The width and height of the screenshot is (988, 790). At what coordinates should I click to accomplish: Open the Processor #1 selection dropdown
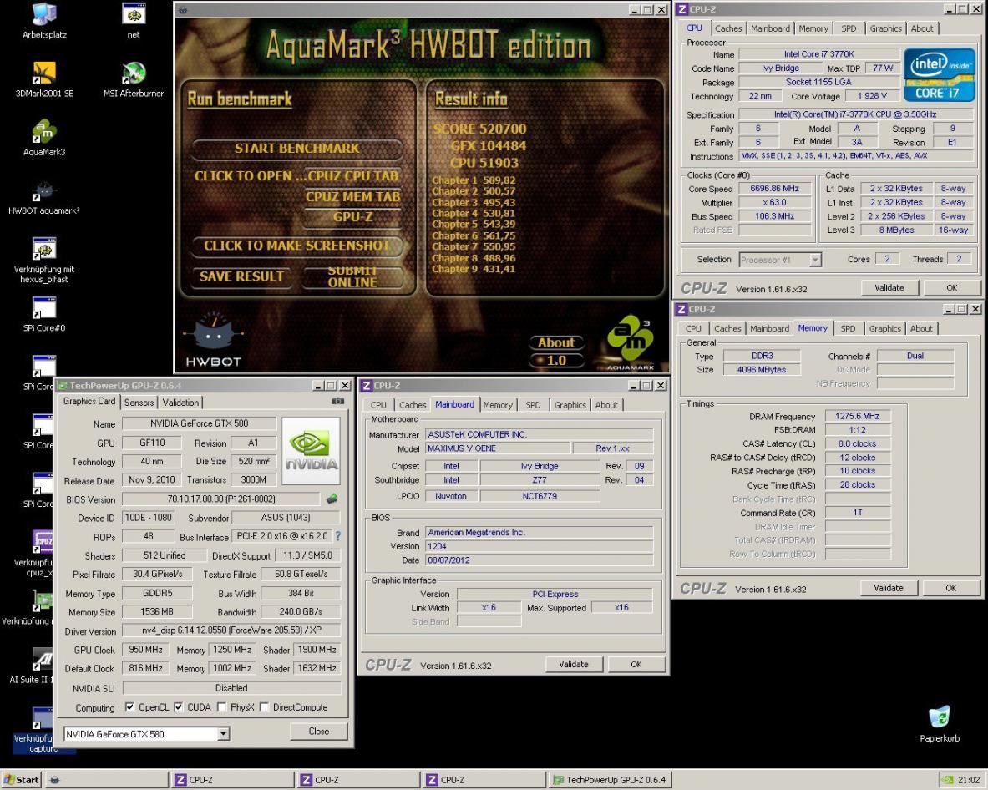point(815,260)
